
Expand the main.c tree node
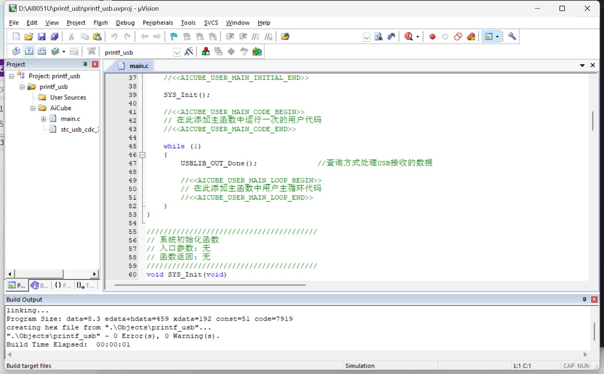tap(43, 119)
